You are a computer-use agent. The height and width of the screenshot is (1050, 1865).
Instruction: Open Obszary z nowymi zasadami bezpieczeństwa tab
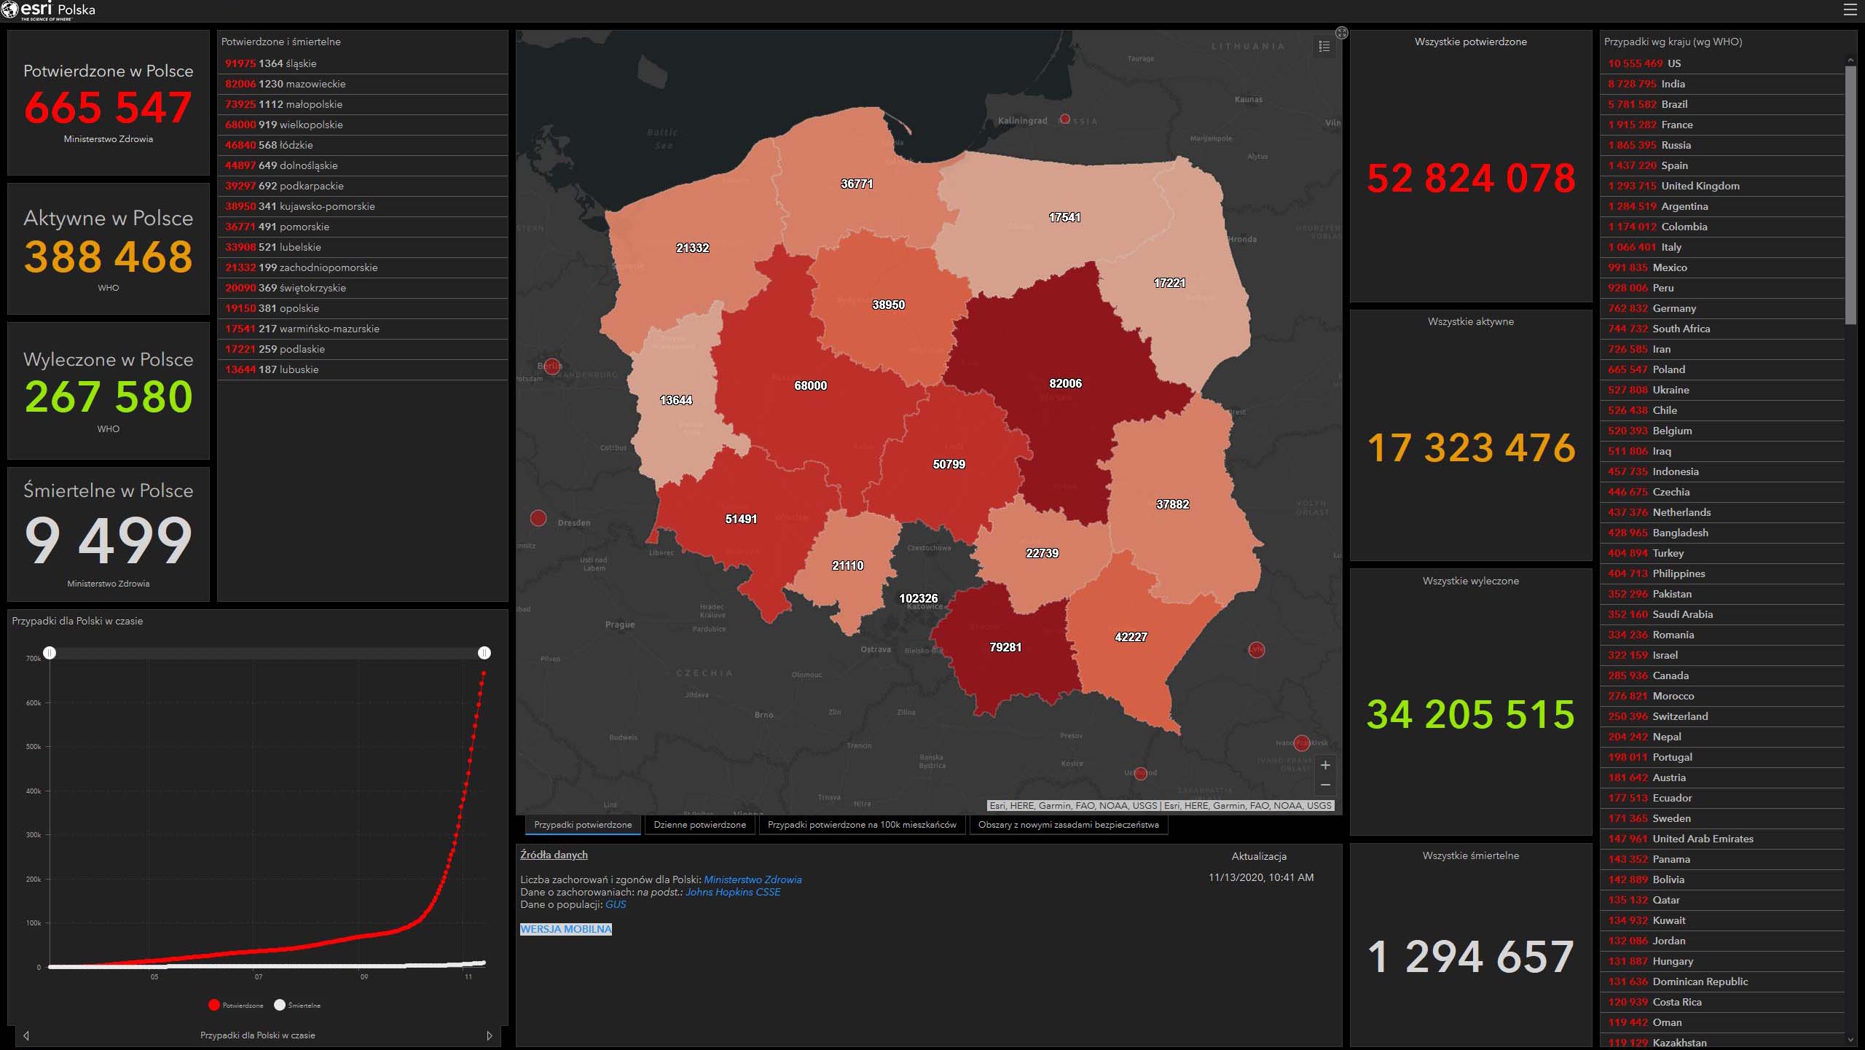[1068, 825]
